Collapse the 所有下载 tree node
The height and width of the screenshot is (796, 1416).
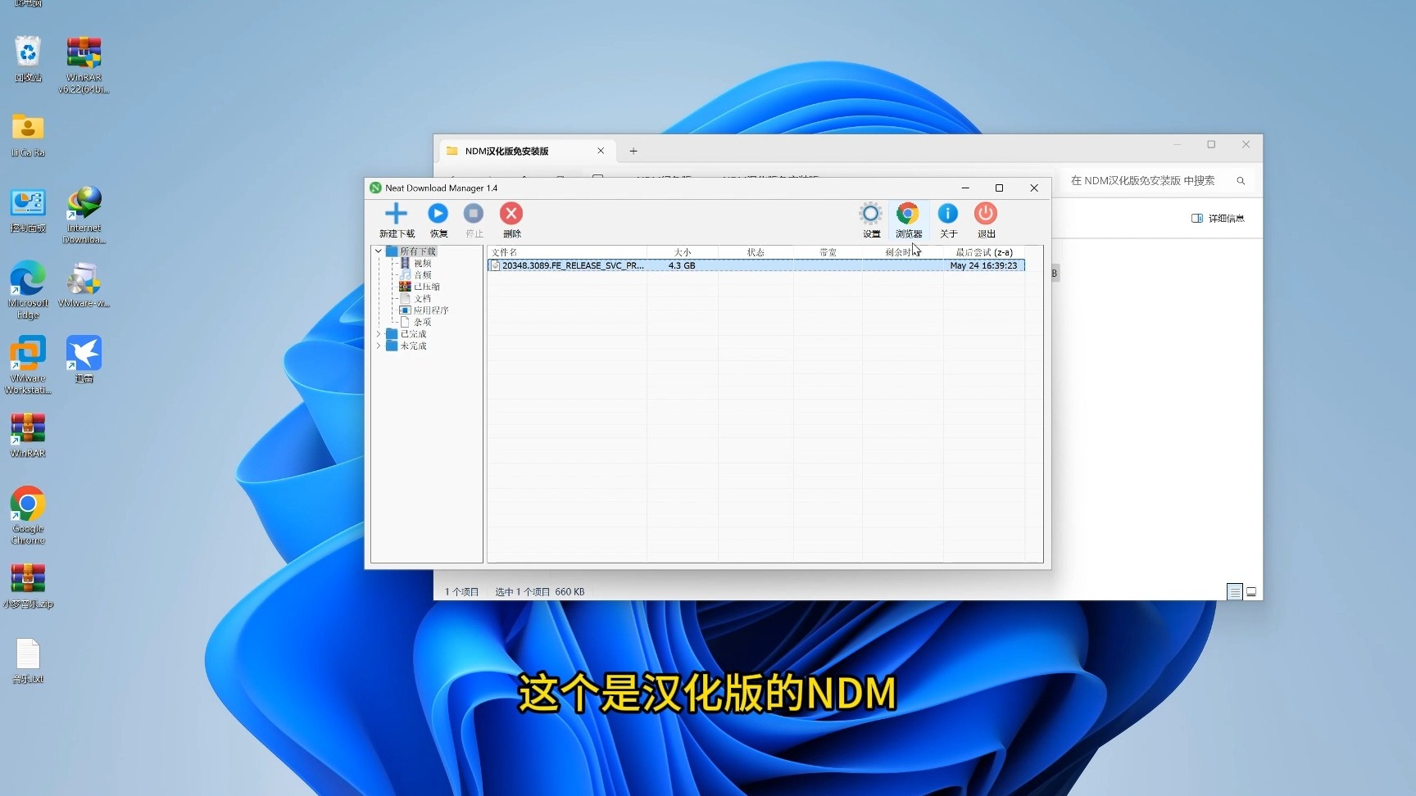(x=378, y=251)
